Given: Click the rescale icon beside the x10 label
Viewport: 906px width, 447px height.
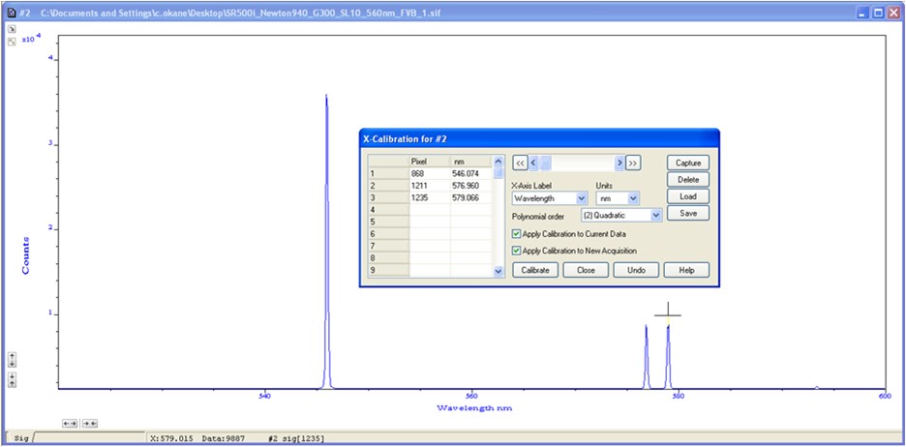Looking at the screenshot, I should (x=12, y=42).
